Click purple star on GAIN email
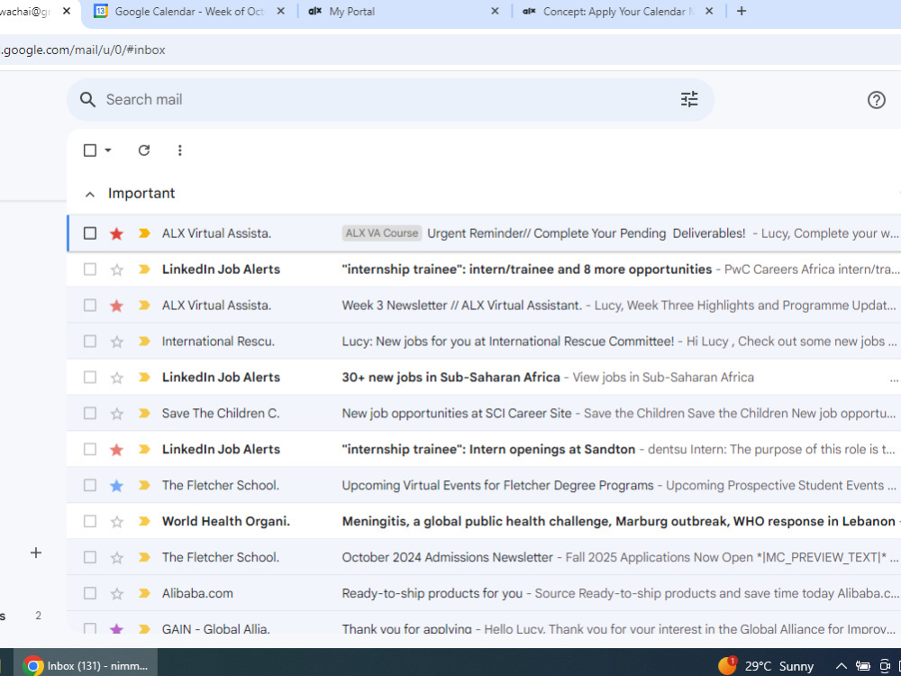Image resolution: width=901 pixels, height=676 pixels. click(x=116, y=629)
